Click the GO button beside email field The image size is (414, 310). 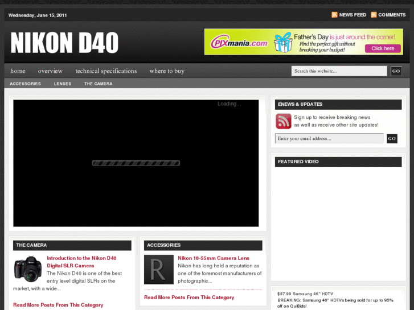tap(392, 139)
